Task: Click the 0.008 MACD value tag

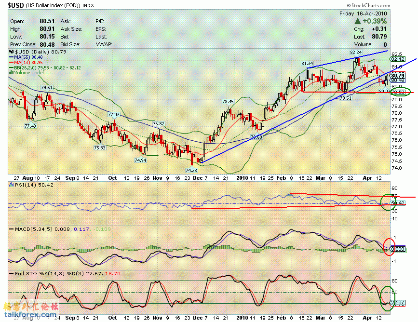Action: point(398,250)
